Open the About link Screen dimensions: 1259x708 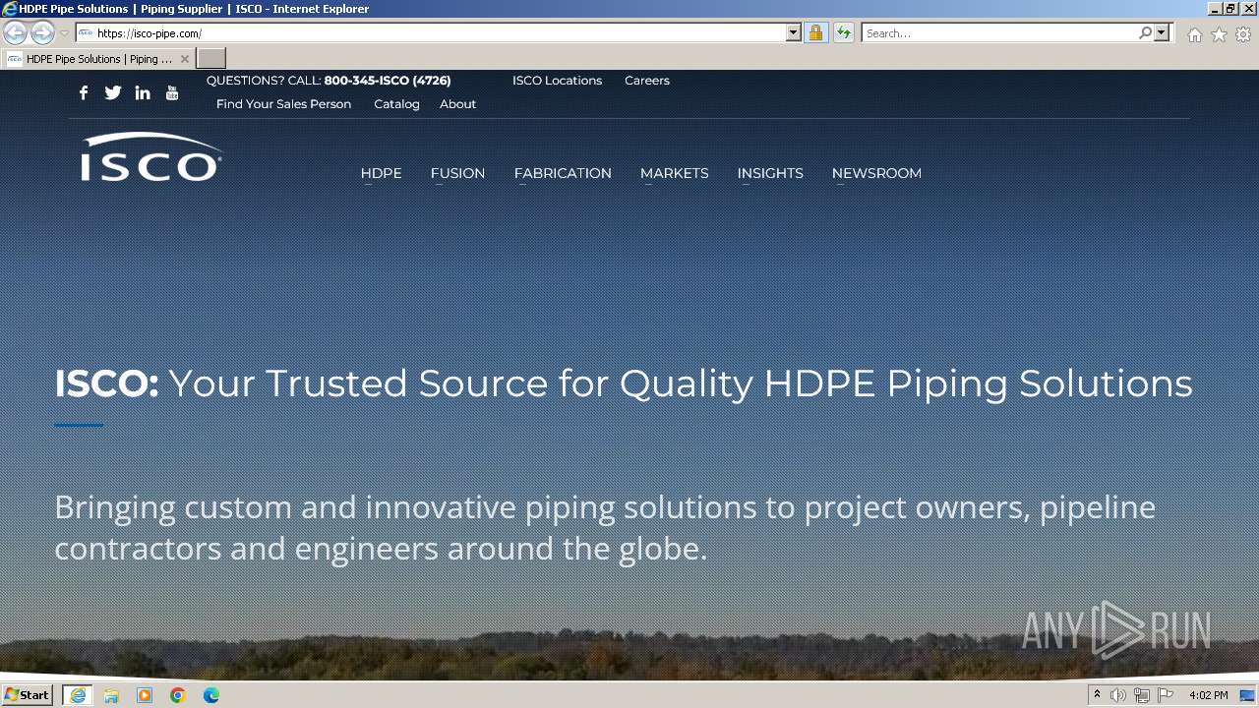pyautogui.click(x=457, y=104)
